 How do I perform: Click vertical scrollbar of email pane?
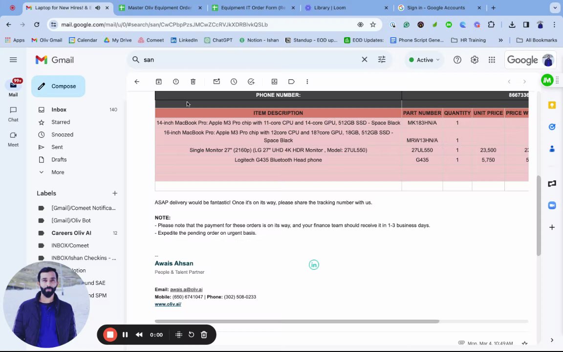[x=539, y=216]
